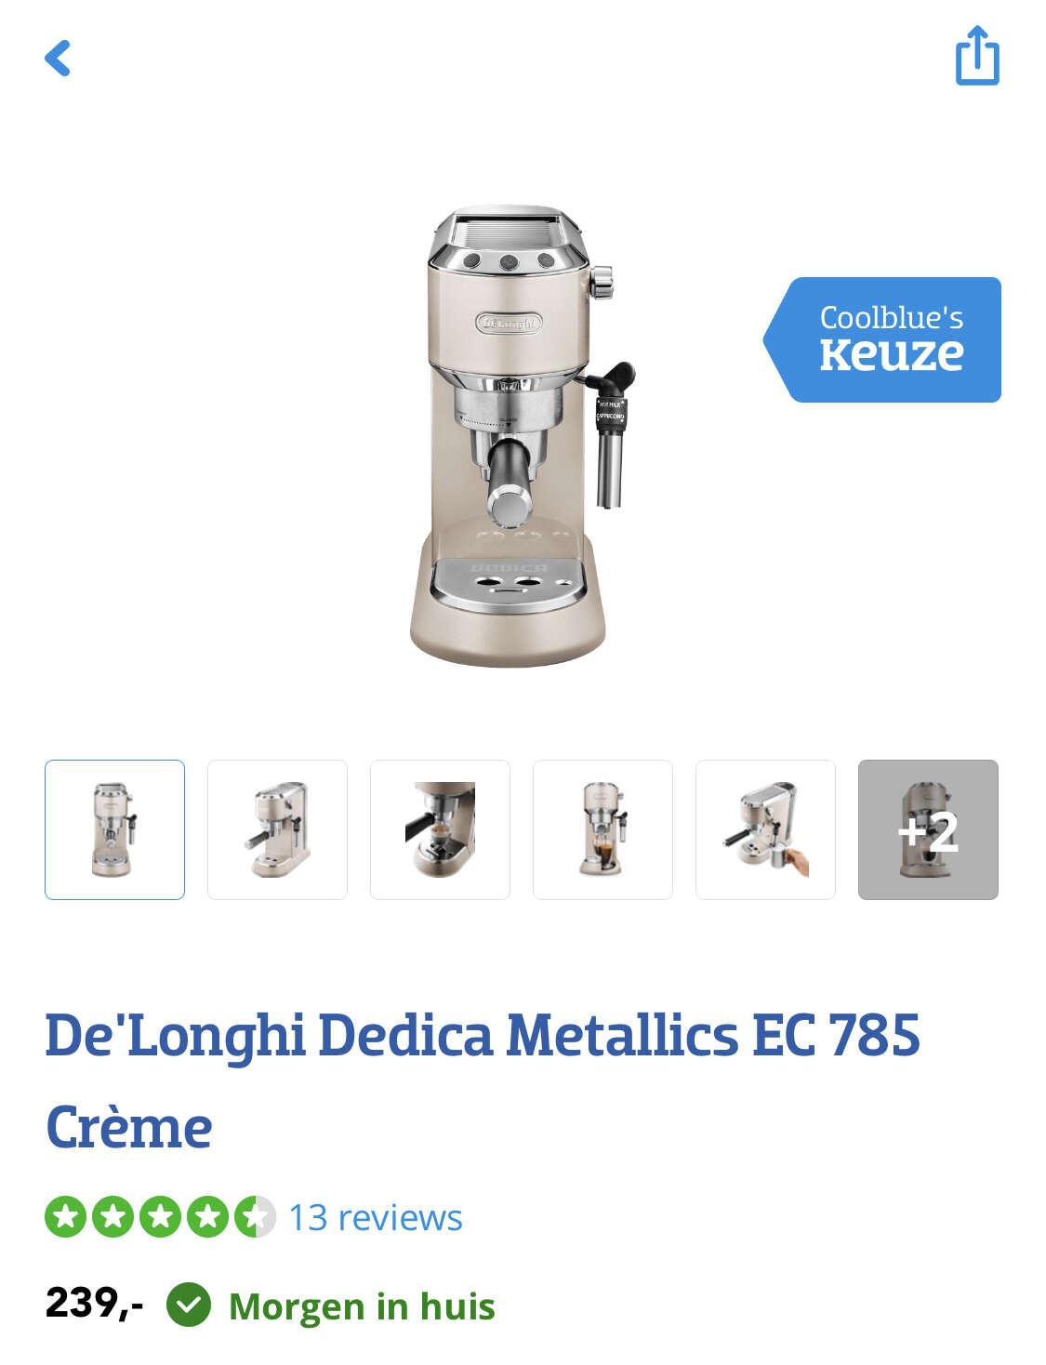1046x1365 pixels.
Task: Tap the Morgen in huis delivery text
Action: pyautogui.click(x=362, y=1305)
